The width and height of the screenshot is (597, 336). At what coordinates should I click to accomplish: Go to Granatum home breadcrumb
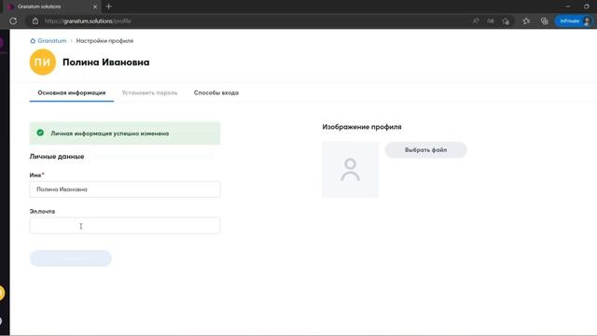pyautogui.click(x=52, y=41)
